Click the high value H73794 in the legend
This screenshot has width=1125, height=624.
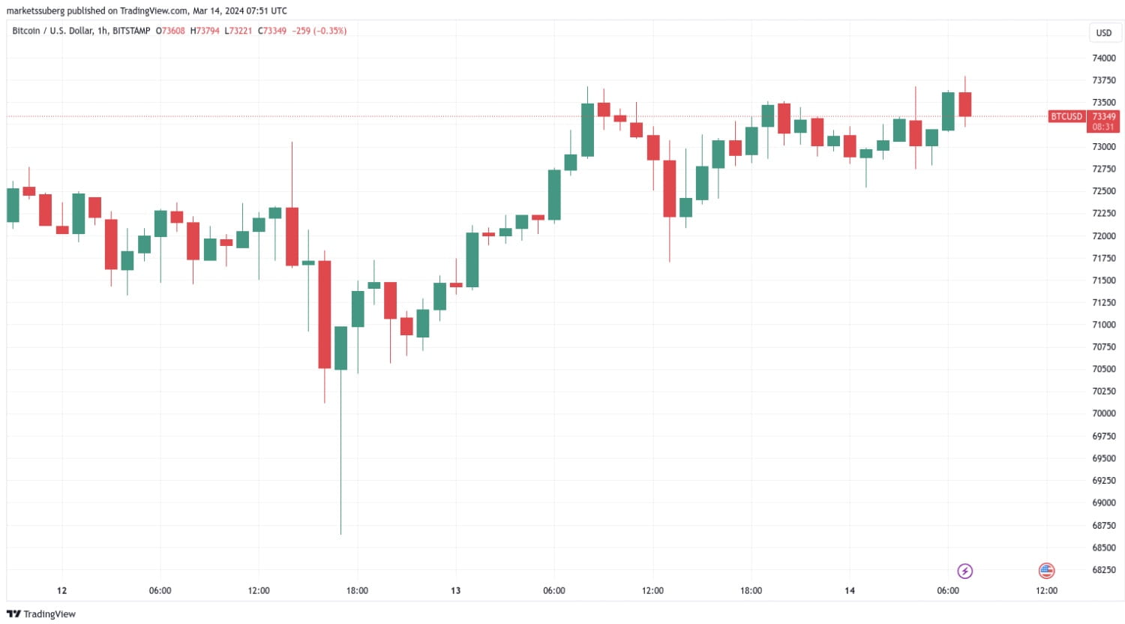point(203,31)
